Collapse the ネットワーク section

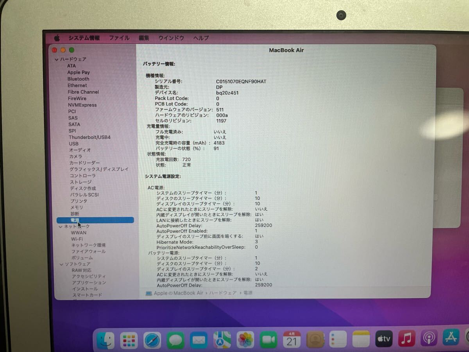(61, 226)
